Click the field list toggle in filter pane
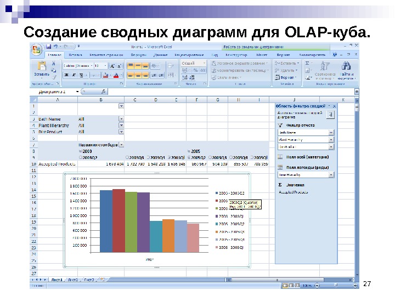 pyautogui.click(x=330, y=115)
